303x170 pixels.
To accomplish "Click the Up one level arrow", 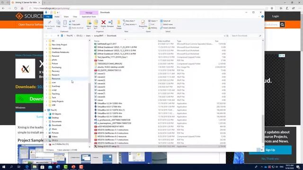I will [58, 36].
